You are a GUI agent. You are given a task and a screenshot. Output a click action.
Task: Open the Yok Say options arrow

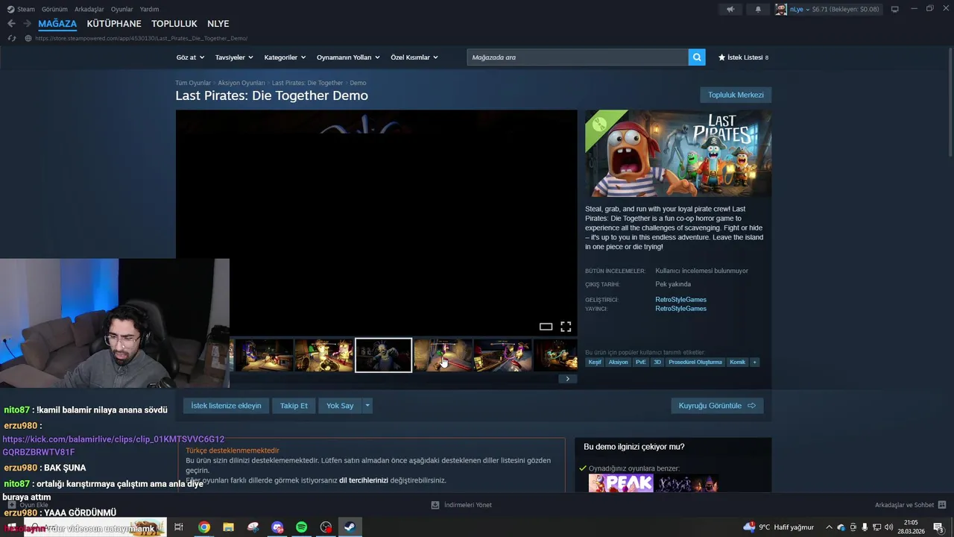[367, 406]
